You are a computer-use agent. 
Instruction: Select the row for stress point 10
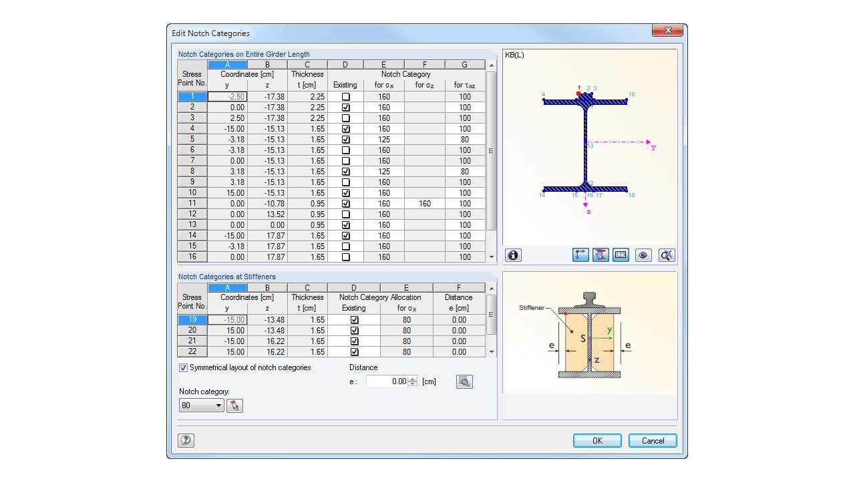click(x=191, y=192)
